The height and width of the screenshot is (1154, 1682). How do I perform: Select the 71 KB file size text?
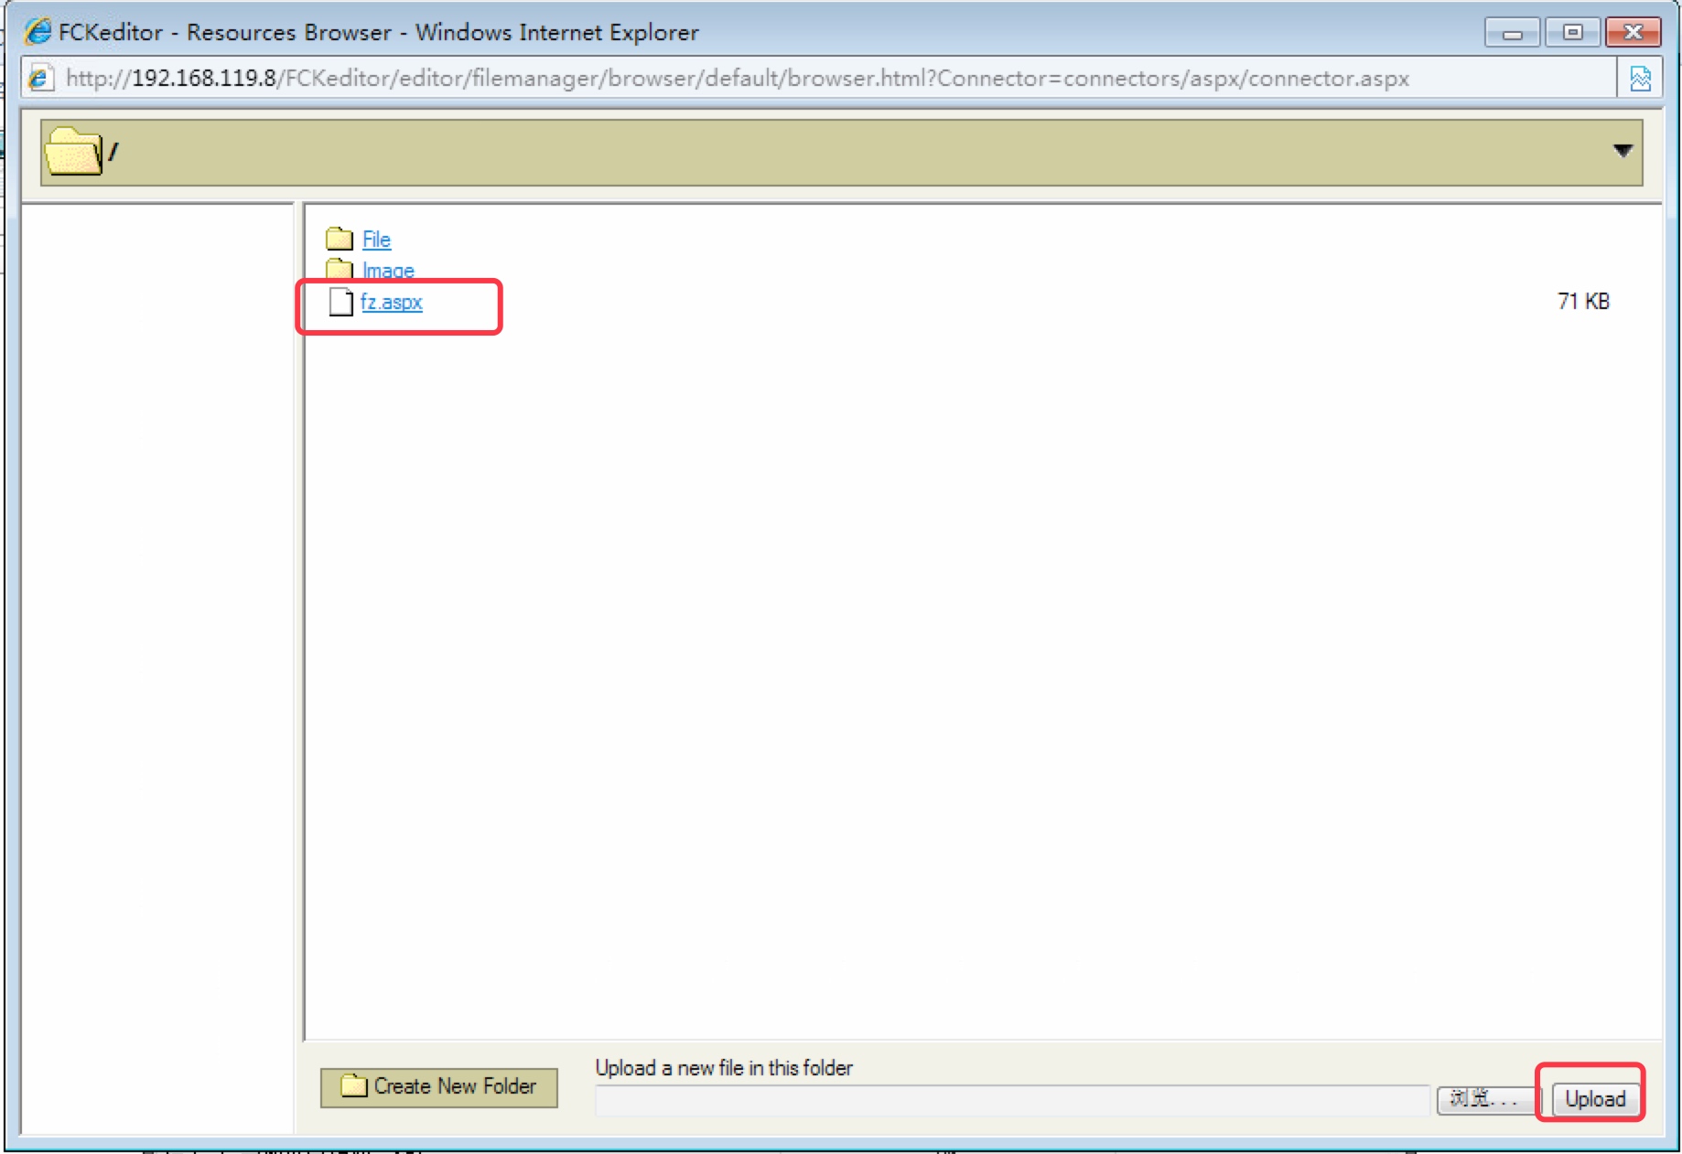click(1583, 302)
